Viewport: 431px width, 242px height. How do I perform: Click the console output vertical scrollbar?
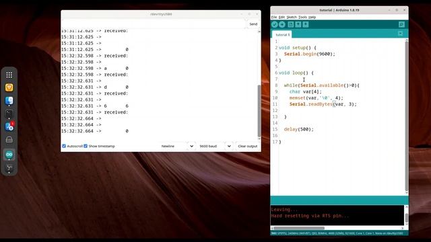(406, 216)
